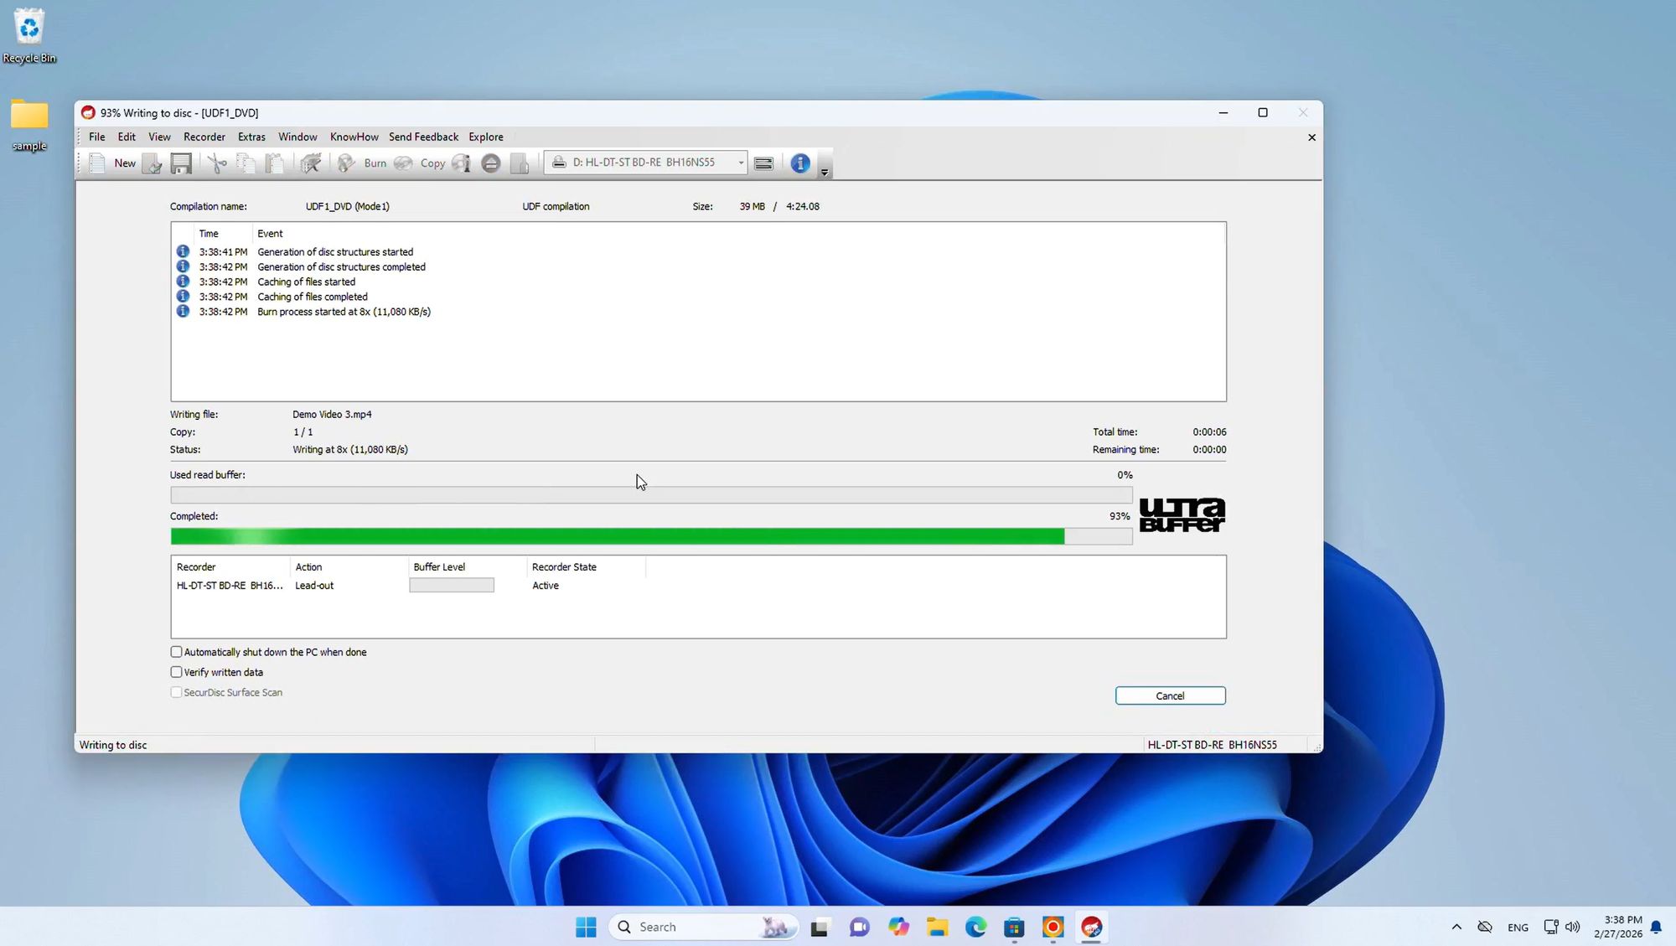The height and width of the screenshot is (946, 1676).
Task: Open disc info with the blue info icon
Action: click(799, 163)
